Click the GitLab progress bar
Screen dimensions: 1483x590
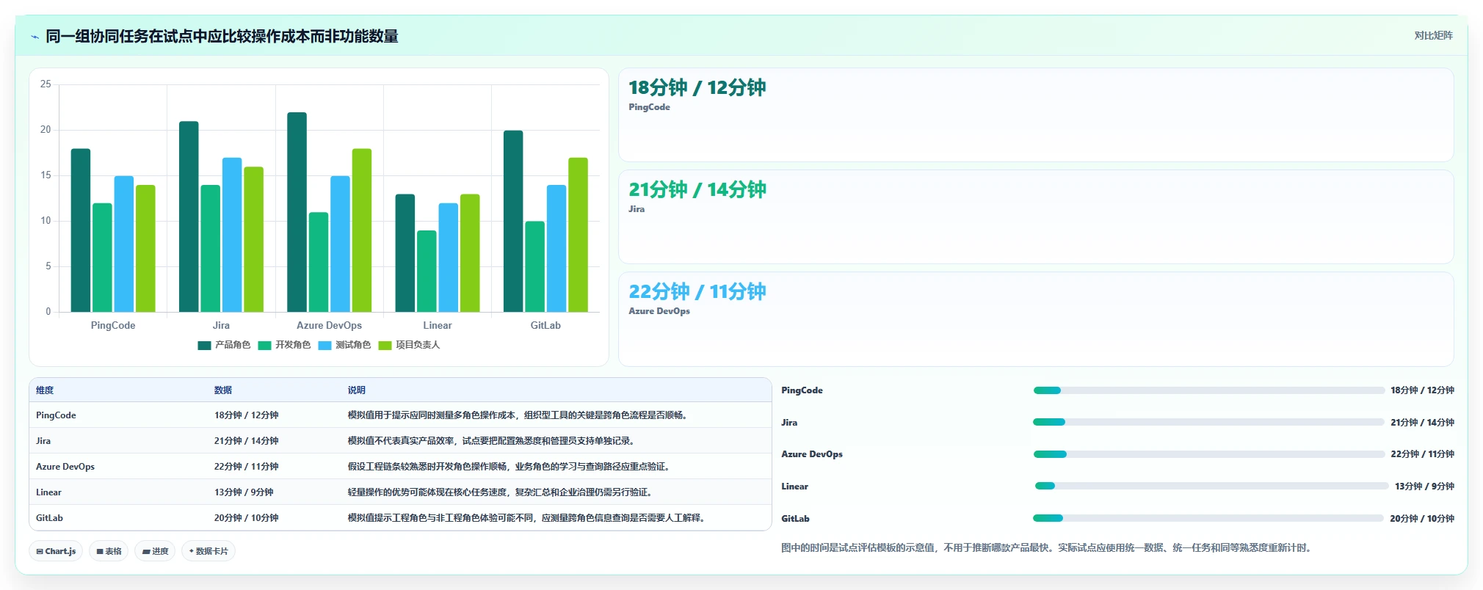tap(1208, 518)
